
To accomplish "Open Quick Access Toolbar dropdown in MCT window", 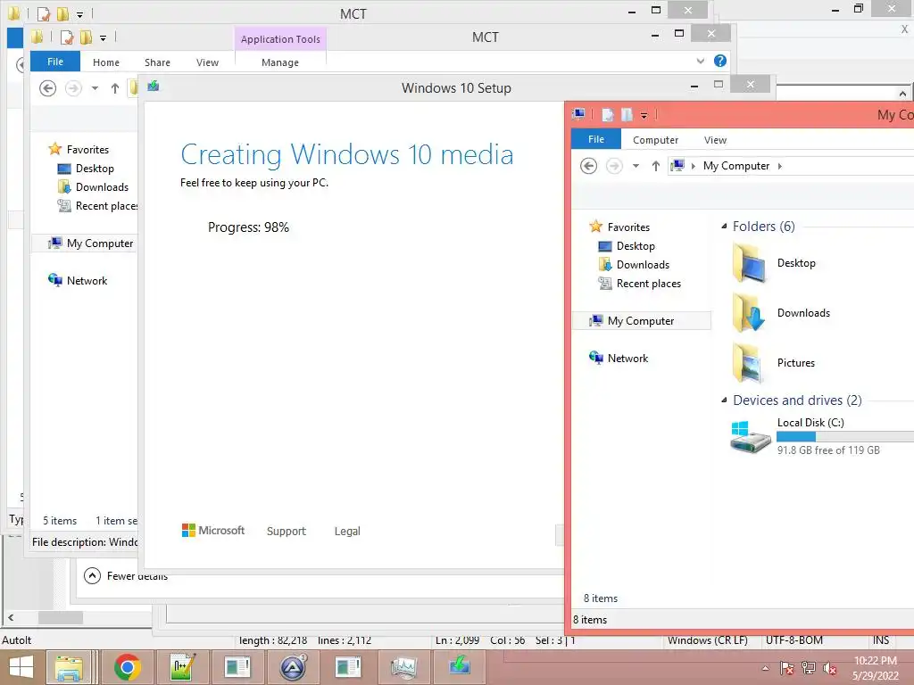I will click(103, 38).
